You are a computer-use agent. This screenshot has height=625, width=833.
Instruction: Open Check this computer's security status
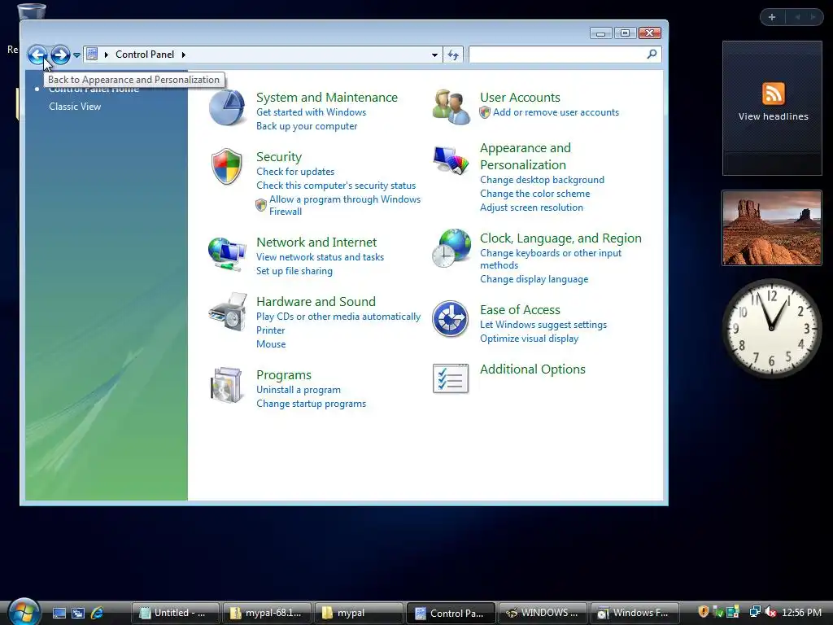coord(336,186)
